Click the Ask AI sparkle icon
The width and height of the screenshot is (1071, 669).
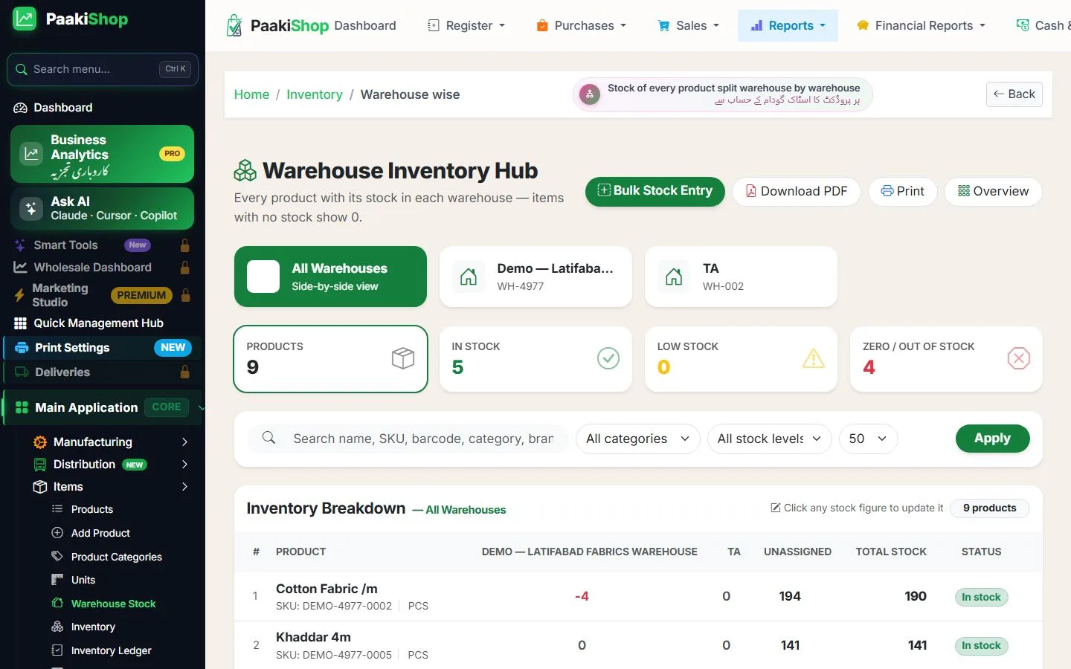pyautogui.click(x=31, y=208)
